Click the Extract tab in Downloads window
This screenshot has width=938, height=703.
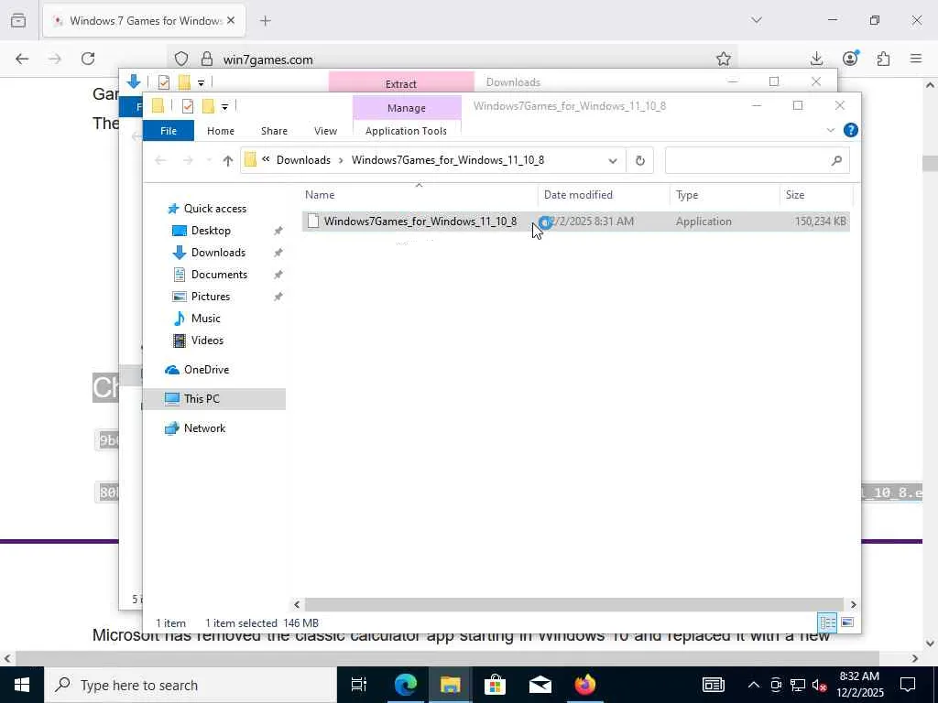tap(401, 83)
